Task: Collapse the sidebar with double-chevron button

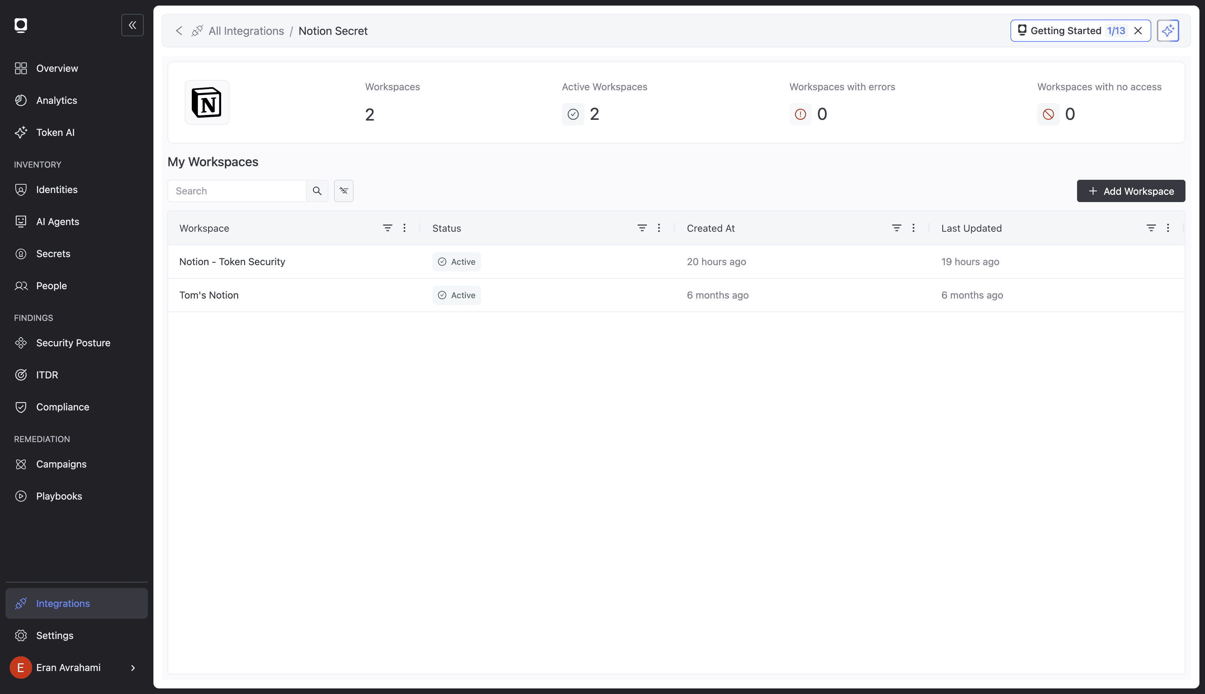Action: (x=132, y=25)
